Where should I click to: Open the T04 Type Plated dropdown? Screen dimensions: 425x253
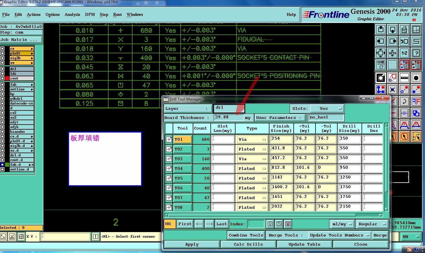click(252, 168)
